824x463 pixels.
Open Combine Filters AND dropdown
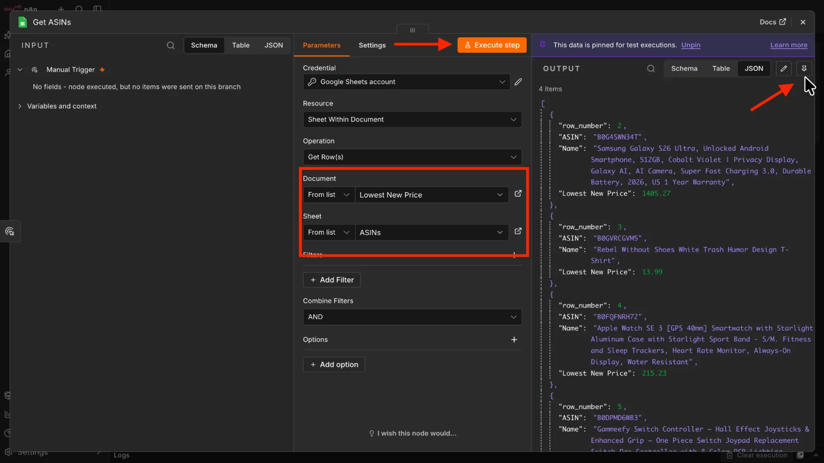coord(412,317)
